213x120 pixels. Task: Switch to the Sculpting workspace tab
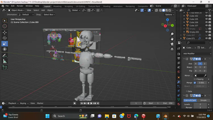coord(69,6)
